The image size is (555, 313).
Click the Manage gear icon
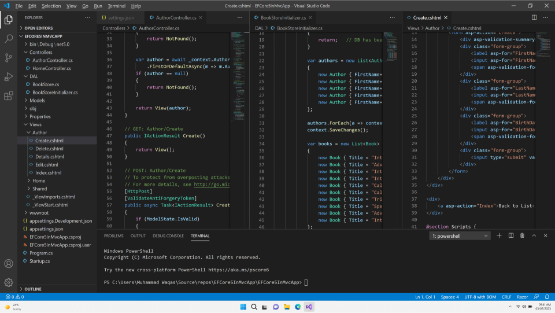(9, 282)
